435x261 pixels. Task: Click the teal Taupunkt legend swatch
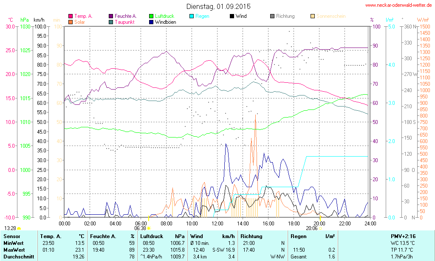point(111,22)
